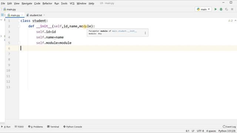
Task: Click the self.module=module statement
Action: pos(54,43)
